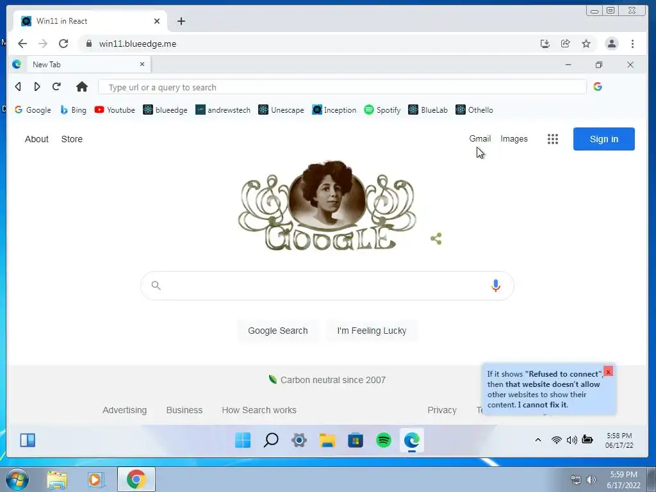Screen dimensions: 656x492
Task: Reload the win11.blueedge.me page in Chrome
Action: (63, 44)
